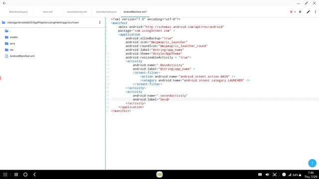The width and height of the screenshot is (319, 179).
Task: Click the storage path text
Action: pos(43,22)
